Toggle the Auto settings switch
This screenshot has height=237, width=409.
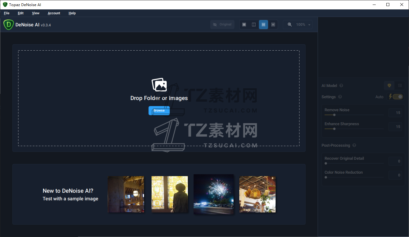(398, 97)
